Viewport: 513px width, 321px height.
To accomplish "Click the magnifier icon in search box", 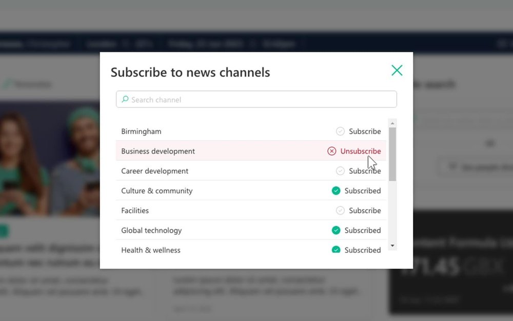I will (x=125, y=99).
